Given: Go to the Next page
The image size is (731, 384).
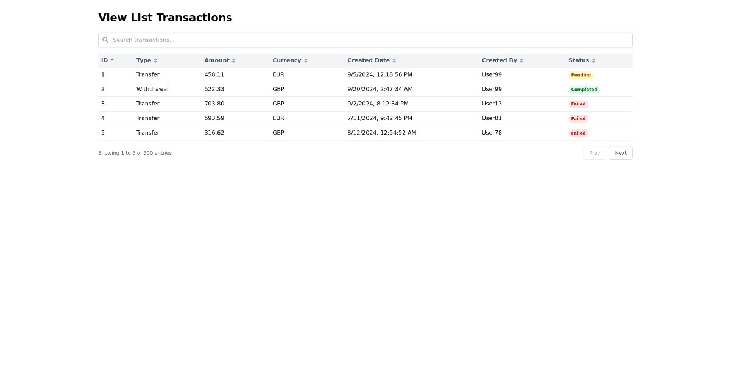Looking at the screenshot, I should click(620, 153).
